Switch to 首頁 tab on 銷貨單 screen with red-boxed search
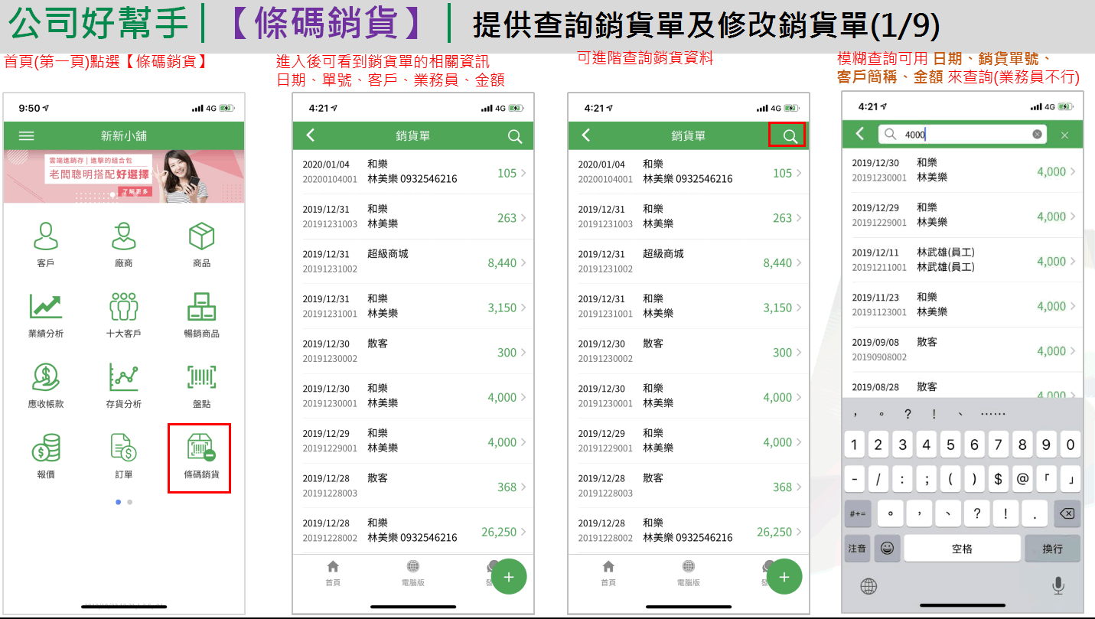Viewport: 1095px width, 619px height. (608, 572)
